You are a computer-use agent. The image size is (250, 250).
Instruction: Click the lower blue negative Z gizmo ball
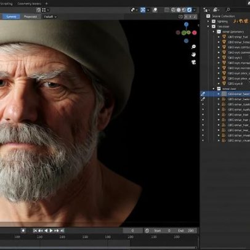[x=186, y=41]
